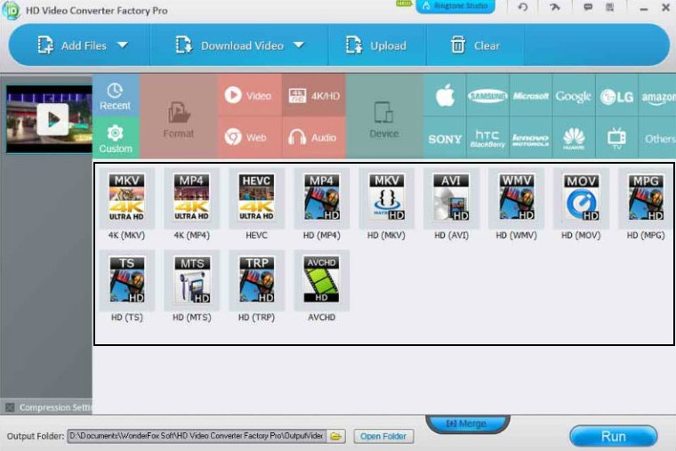This screenshot has height=451, width=676.
Task: Click the feedback chat icon in title bar
Action: click(588, 7)
